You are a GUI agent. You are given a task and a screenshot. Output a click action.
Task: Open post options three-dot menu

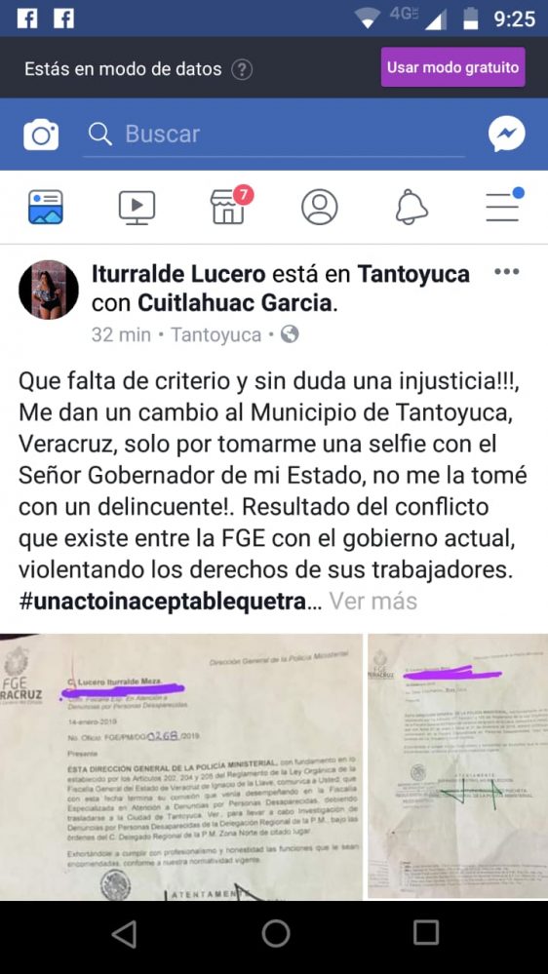point(507,272)
